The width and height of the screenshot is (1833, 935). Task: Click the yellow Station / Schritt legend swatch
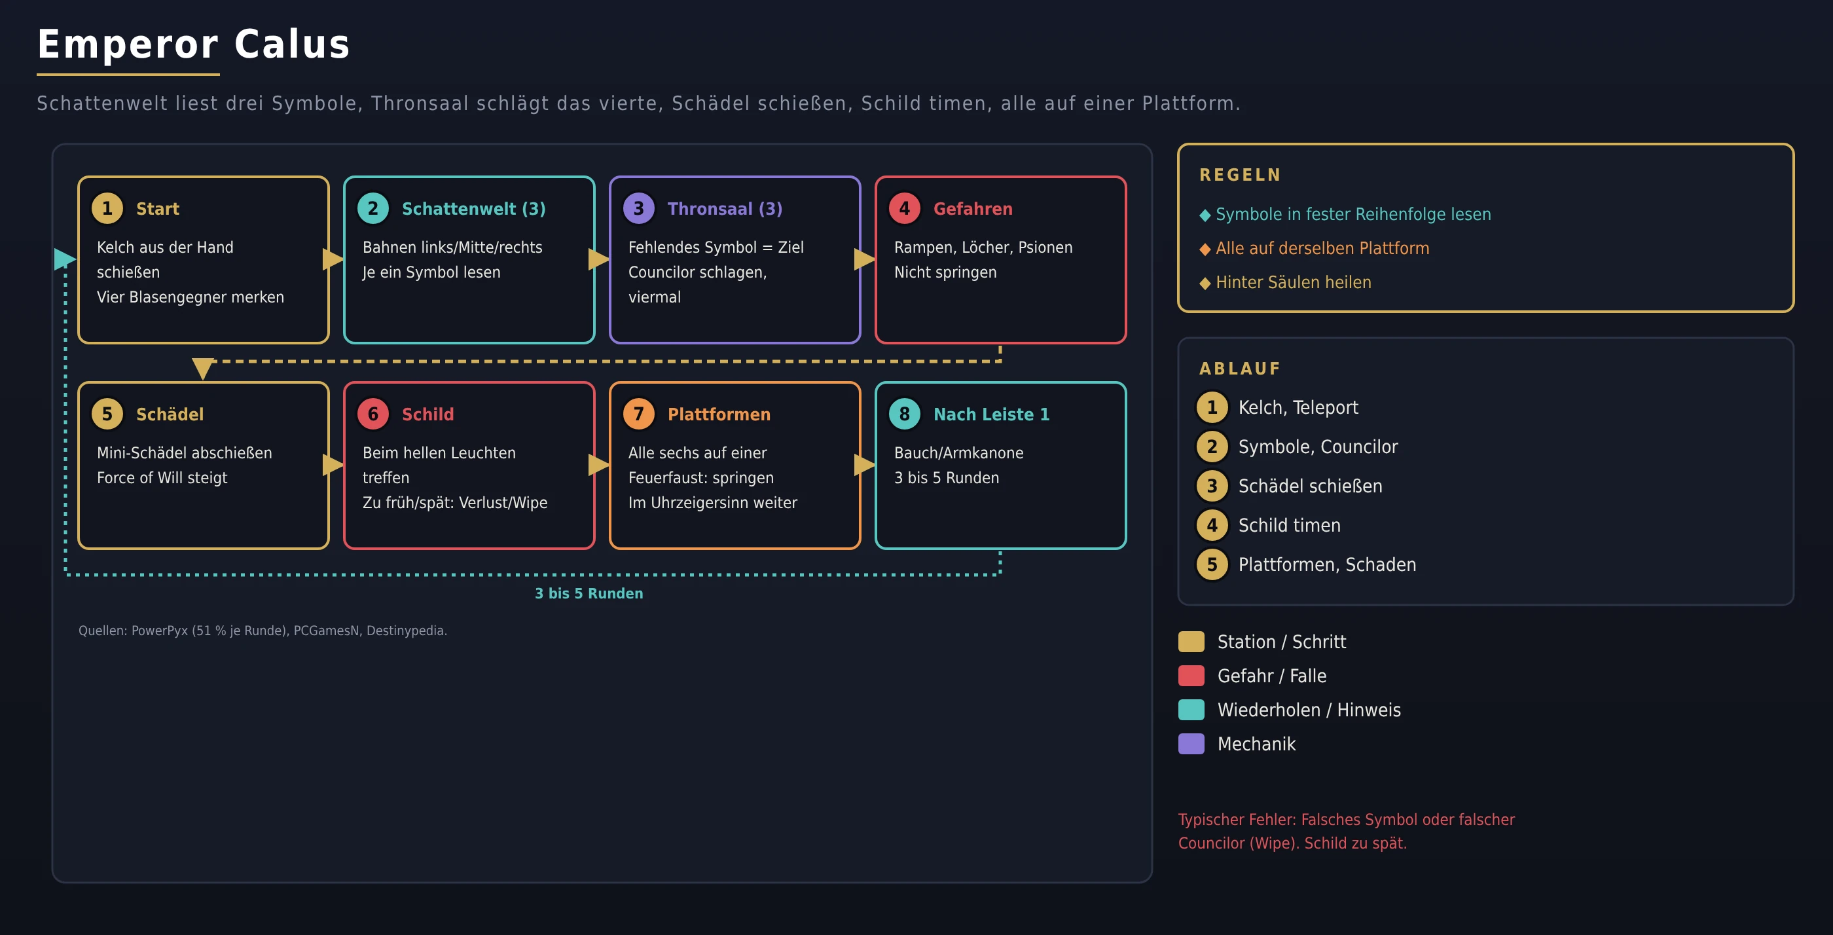point(1191,641)
